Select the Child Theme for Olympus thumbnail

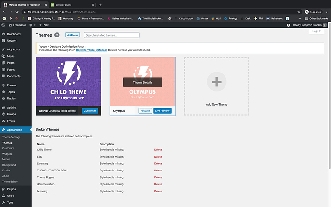[x=69, y=82]
